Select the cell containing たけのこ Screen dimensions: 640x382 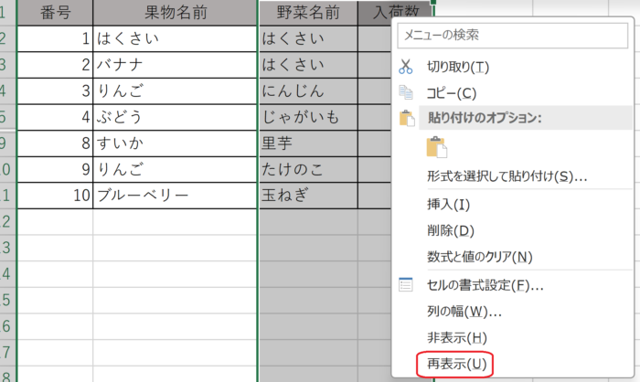pyautogui.click(x=308, y=169)
